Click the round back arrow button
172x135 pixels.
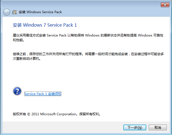point(7,12)
